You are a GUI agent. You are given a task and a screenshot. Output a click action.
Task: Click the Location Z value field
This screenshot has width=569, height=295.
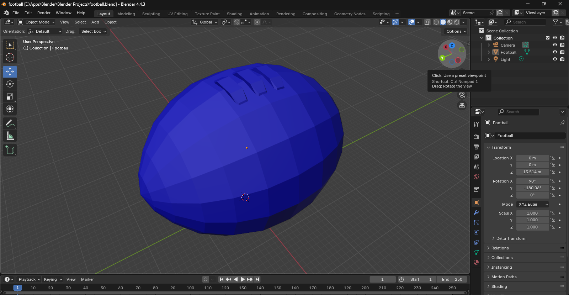click(x=532, y=172)
